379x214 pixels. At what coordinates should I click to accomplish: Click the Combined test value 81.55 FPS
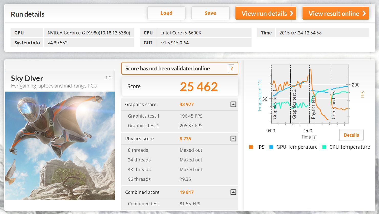tap(190, 204)
